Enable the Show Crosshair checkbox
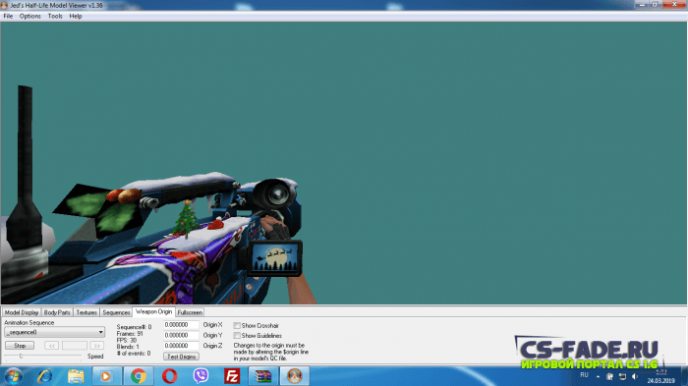Viewport: 688px width, 386px height. (x=237, y=325)
